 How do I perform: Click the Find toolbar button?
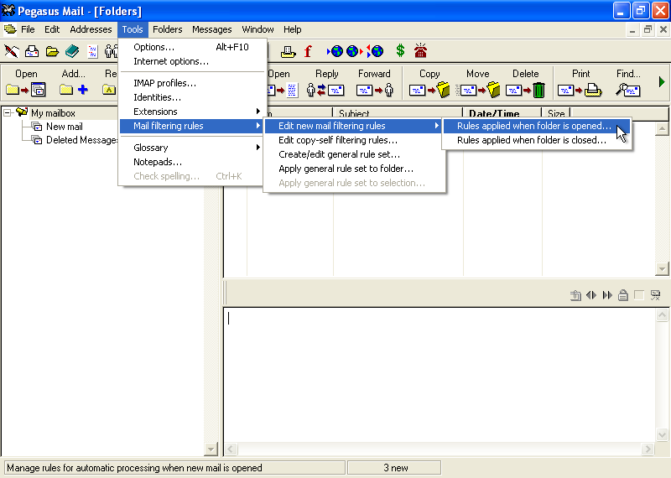tap(628, 82)
